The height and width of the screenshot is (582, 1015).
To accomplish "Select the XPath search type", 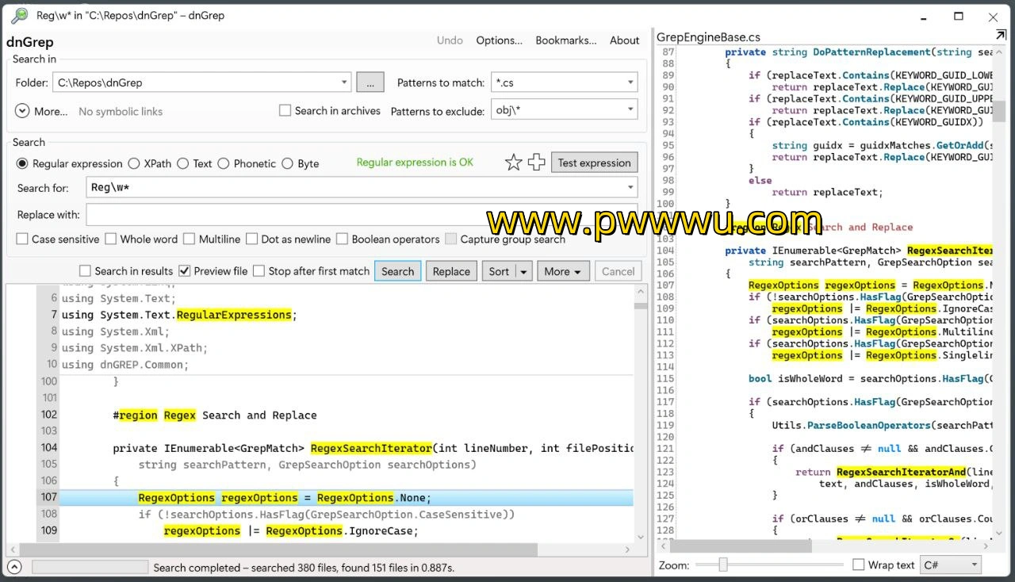I will click(x=134, y=163).
